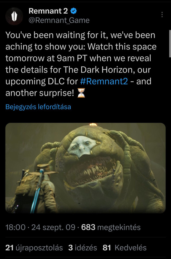Click the hourglass emoji in the post

(81, 93)
